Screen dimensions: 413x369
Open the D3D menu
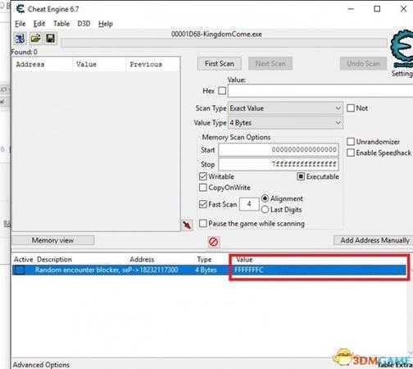[84, 24]
